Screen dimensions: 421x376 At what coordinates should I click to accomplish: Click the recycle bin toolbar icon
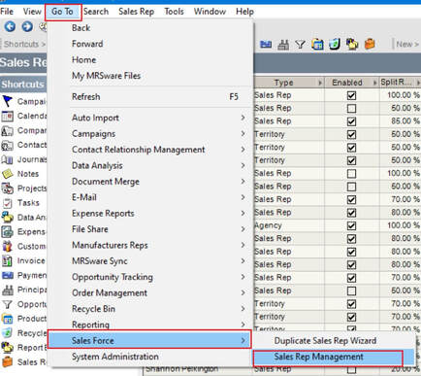click(335, 44)
